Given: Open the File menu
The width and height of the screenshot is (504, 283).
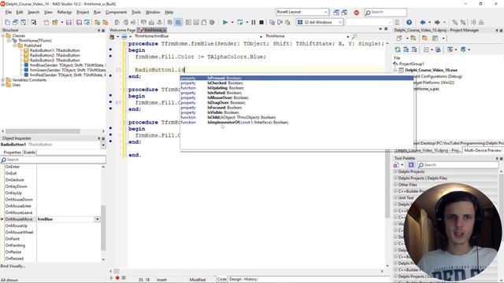Looking at the screenshot, I should coord(9,13).
